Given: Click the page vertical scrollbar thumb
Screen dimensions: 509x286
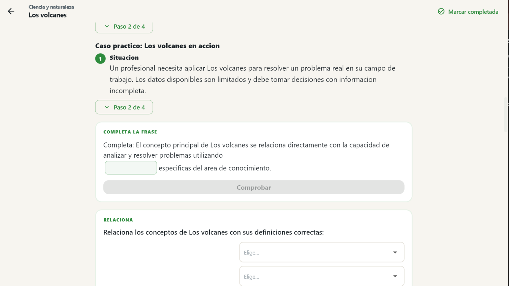Looking at the screenshot, I should (x=506, y=114).
